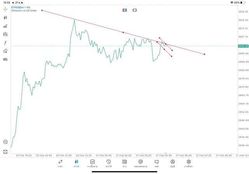Switch to the กราฟ chart tab

click(76, 163)
